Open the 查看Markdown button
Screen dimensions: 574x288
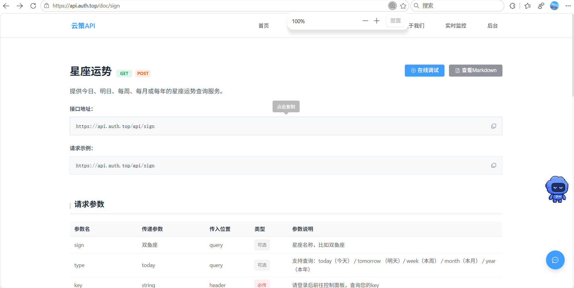pos(475,71)
